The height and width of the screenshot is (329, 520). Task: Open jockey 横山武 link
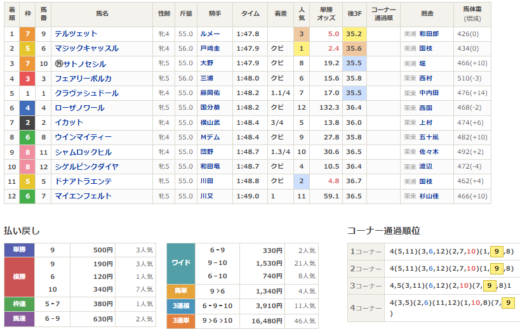click(210, 122)
